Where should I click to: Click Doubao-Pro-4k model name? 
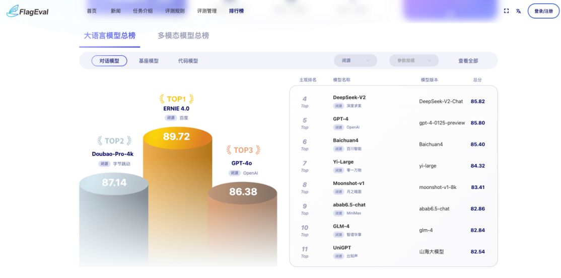(x=113, y=154)
